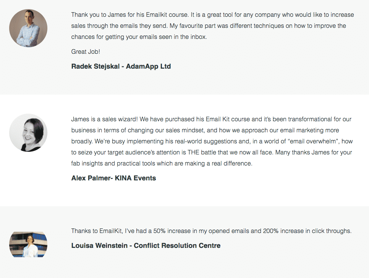Select the 'Alex Palmer- KINA Events' name heading
This screenshot has width=369, height=278.
pos(114,178)
